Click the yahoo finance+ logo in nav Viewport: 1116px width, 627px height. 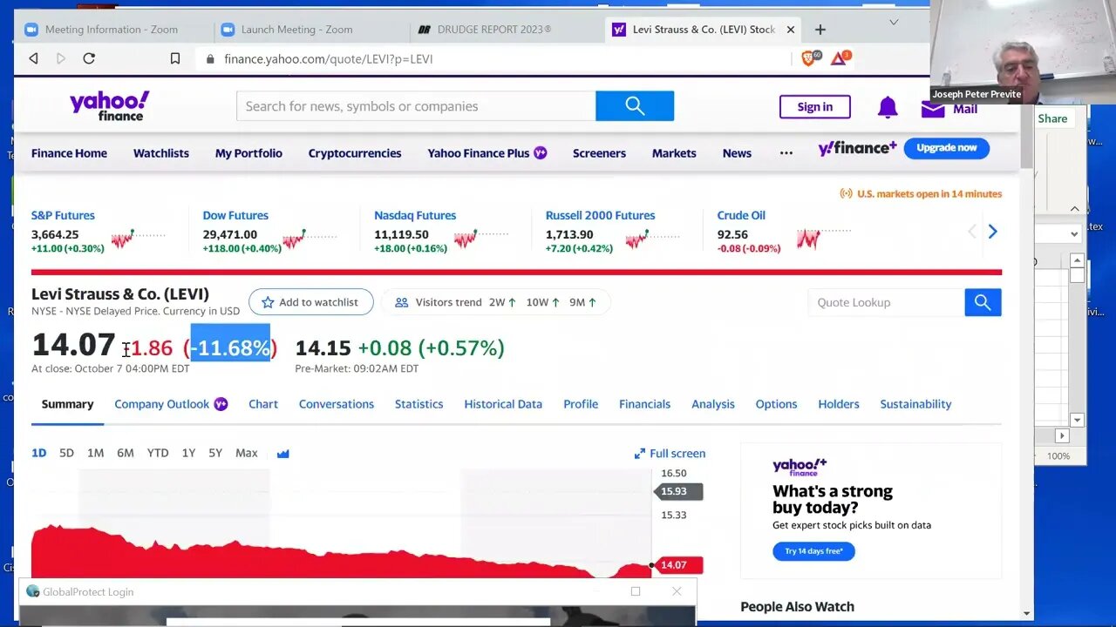pos(857,148)
